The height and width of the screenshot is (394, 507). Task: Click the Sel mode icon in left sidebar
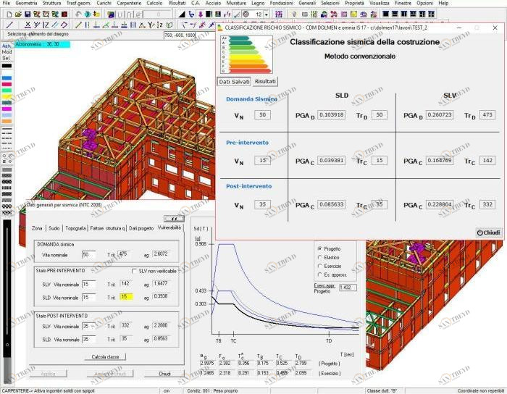[7, 58]
